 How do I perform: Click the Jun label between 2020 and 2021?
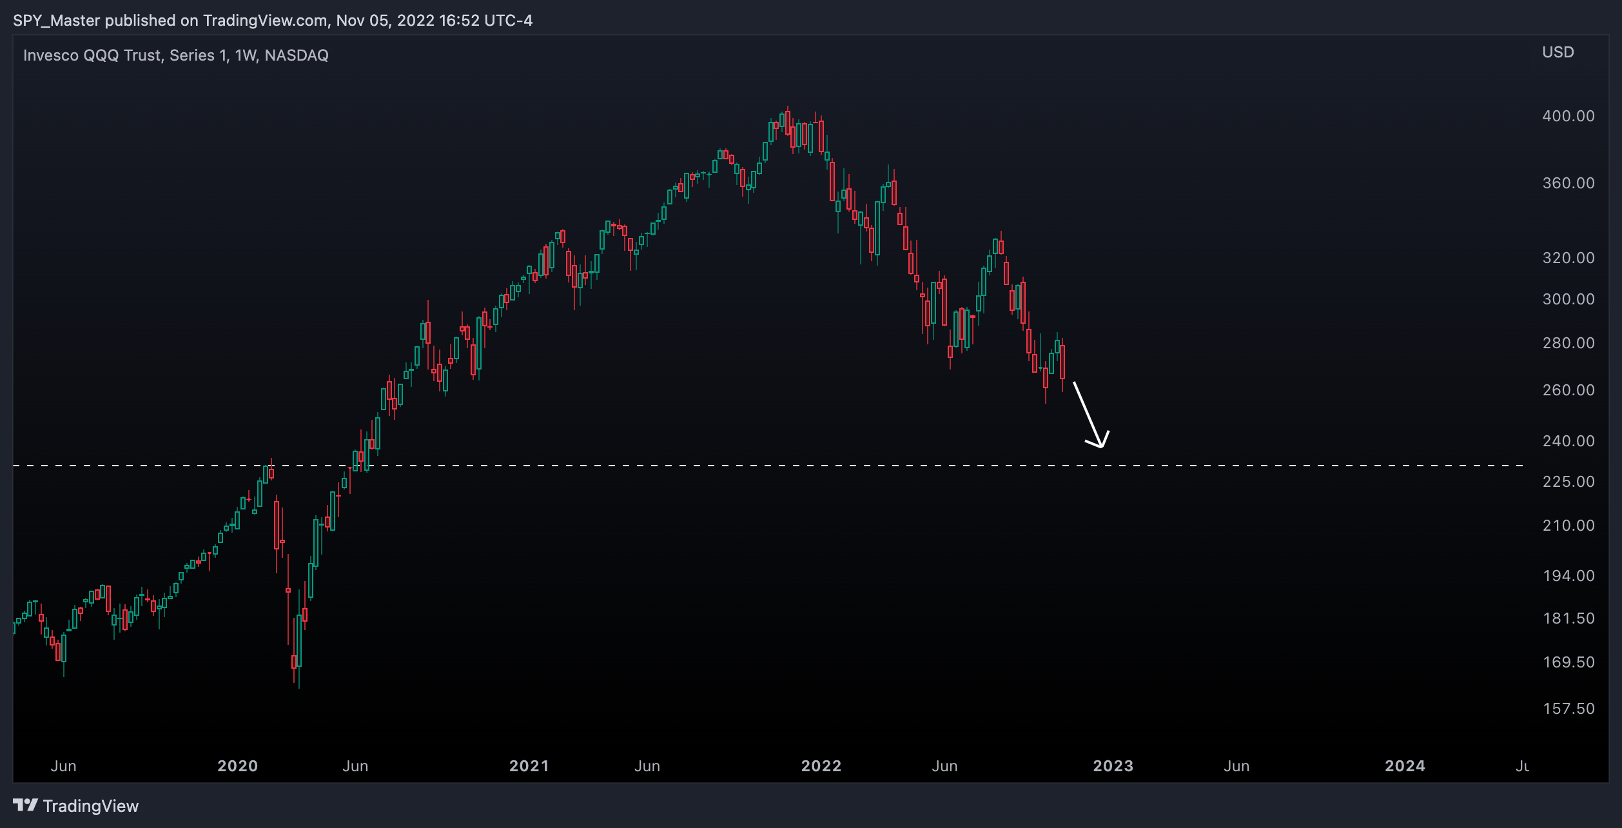click(x=355, y=766)
